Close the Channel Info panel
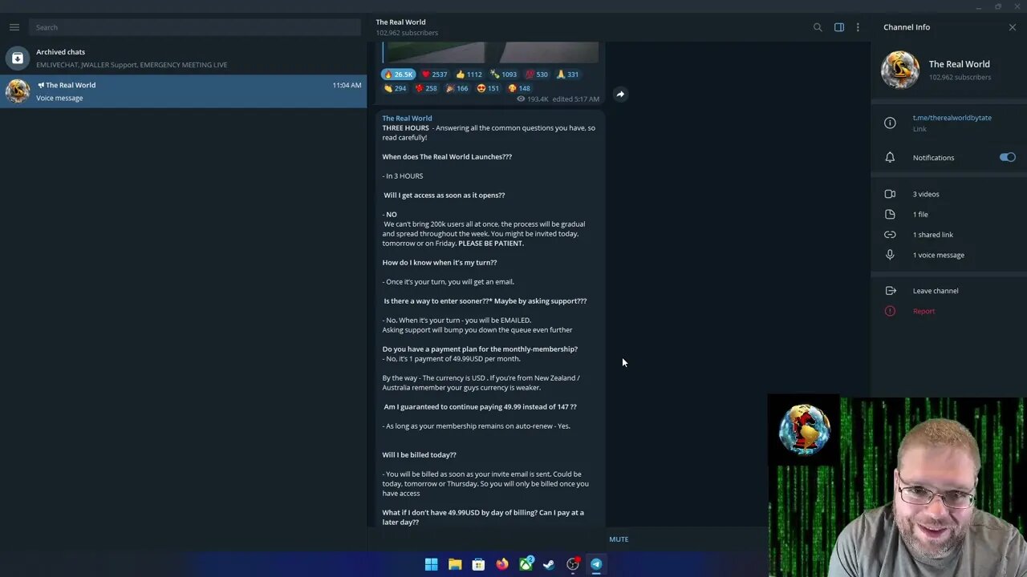Image resolution: width=1027 pixels, height=577 pixels. 1013,27
